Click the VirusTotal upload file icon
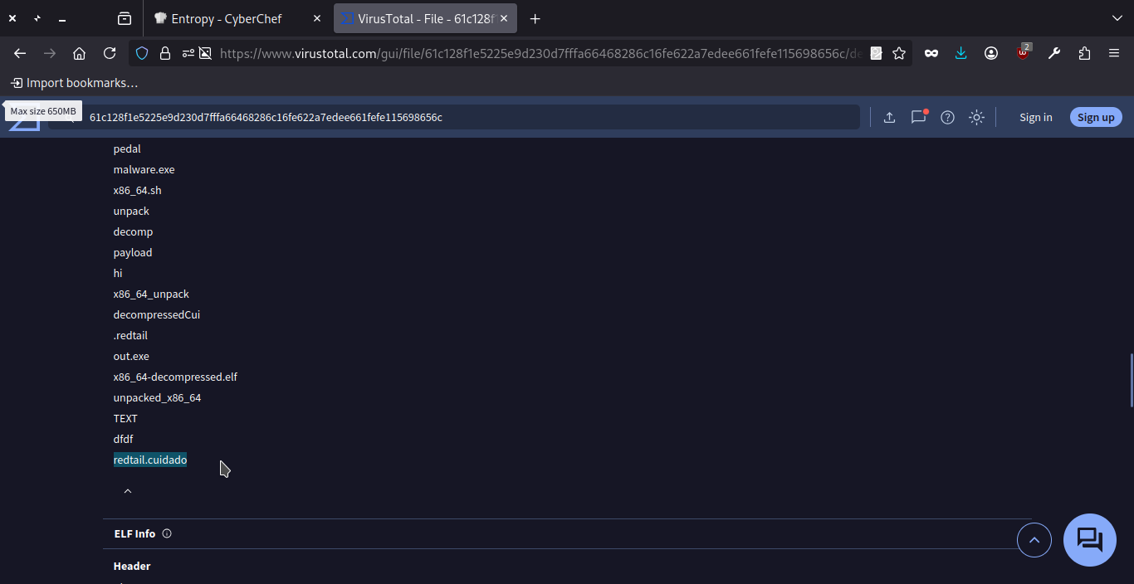Viewport: 1134px width, 584px height. 889,118
